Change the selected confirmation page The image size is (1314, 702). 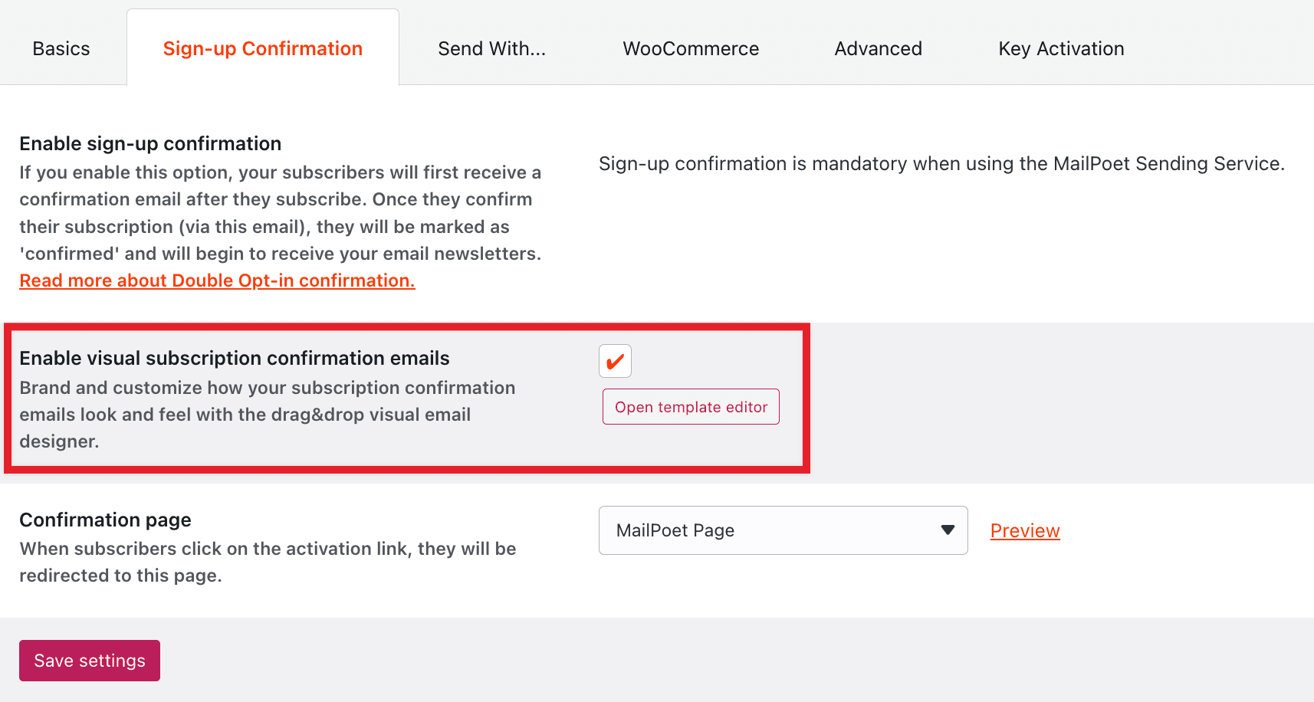pyautogui.click(x=782, y=530)
